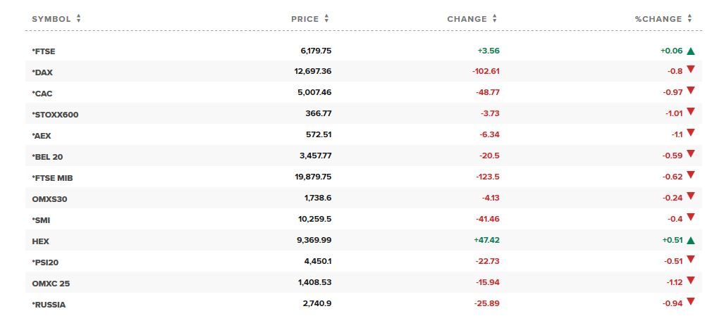Click the red down arrow in PSI20 row
This screenshot has height=323, width=707.
coord(690,260)
